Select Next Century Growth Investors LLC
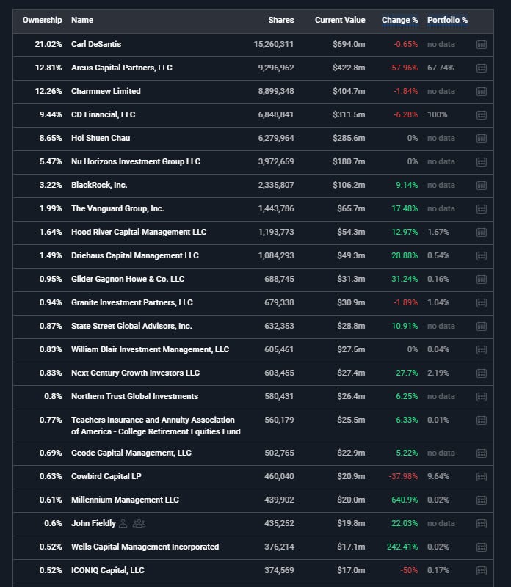 pyautogui.click(x=135, y=373)
